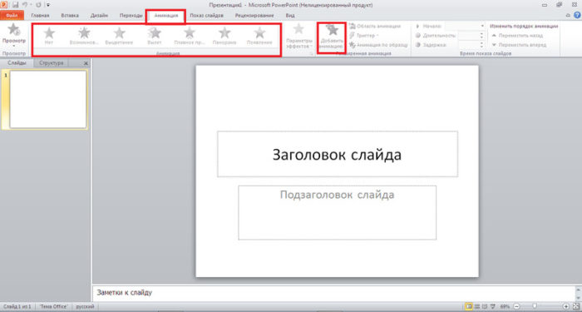Open the Animation group dialog launcher
The height and width of the screenshot is (312, 582).
pos(311,54)
